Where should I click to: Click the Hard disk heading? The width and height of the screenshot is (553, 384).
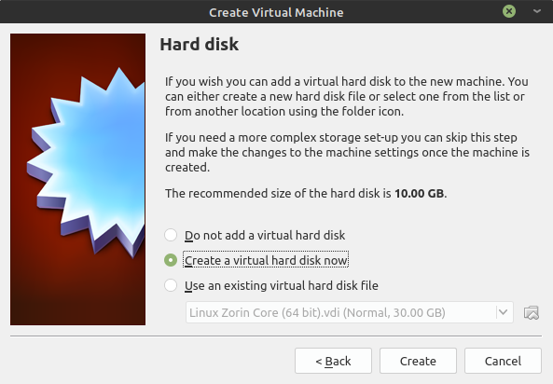[x=200, y=45]
